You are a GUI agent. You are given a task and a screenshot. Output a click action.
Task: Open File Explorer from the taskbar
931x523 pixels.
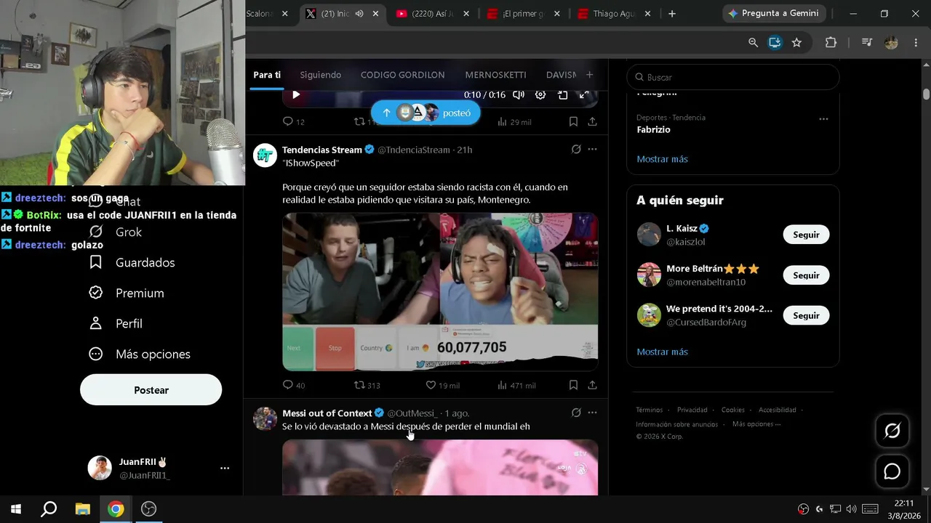point(82,508)
